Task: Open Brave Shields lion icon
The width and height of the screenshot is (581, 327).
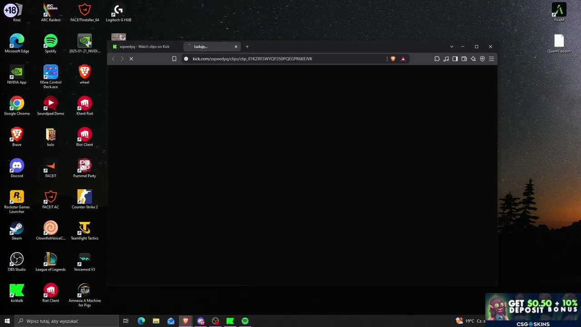Action: pyautogui.click(x=393, y=59)
